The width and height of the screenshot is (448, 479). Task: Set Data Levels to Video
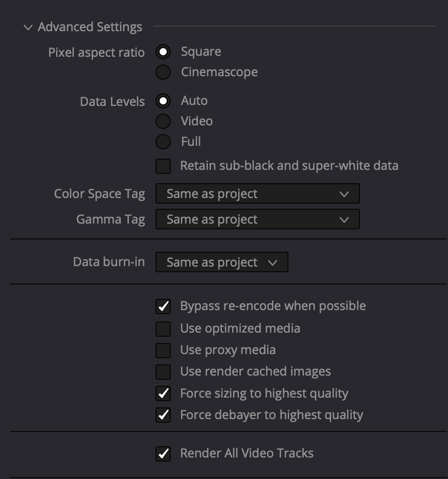pyautogui.click(x=163, y=121)
